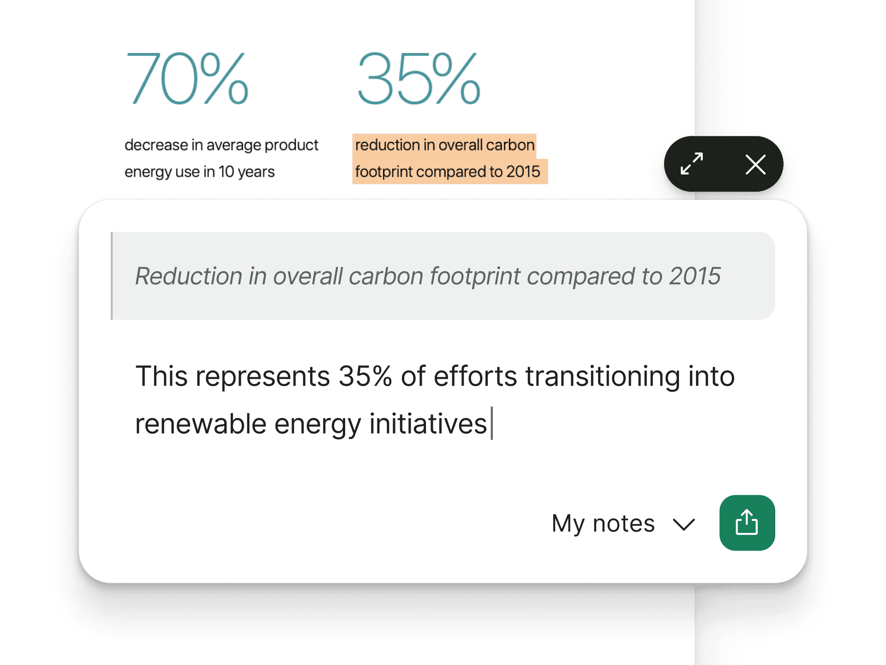Click the 35% statistic heading
Screen dimensions: 886x665
point(419,79)
